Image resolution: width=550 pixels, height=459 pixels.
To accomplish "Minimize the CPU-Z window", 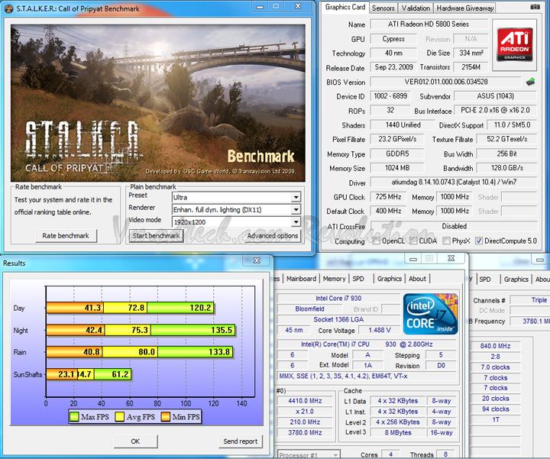I will [413, 259].
